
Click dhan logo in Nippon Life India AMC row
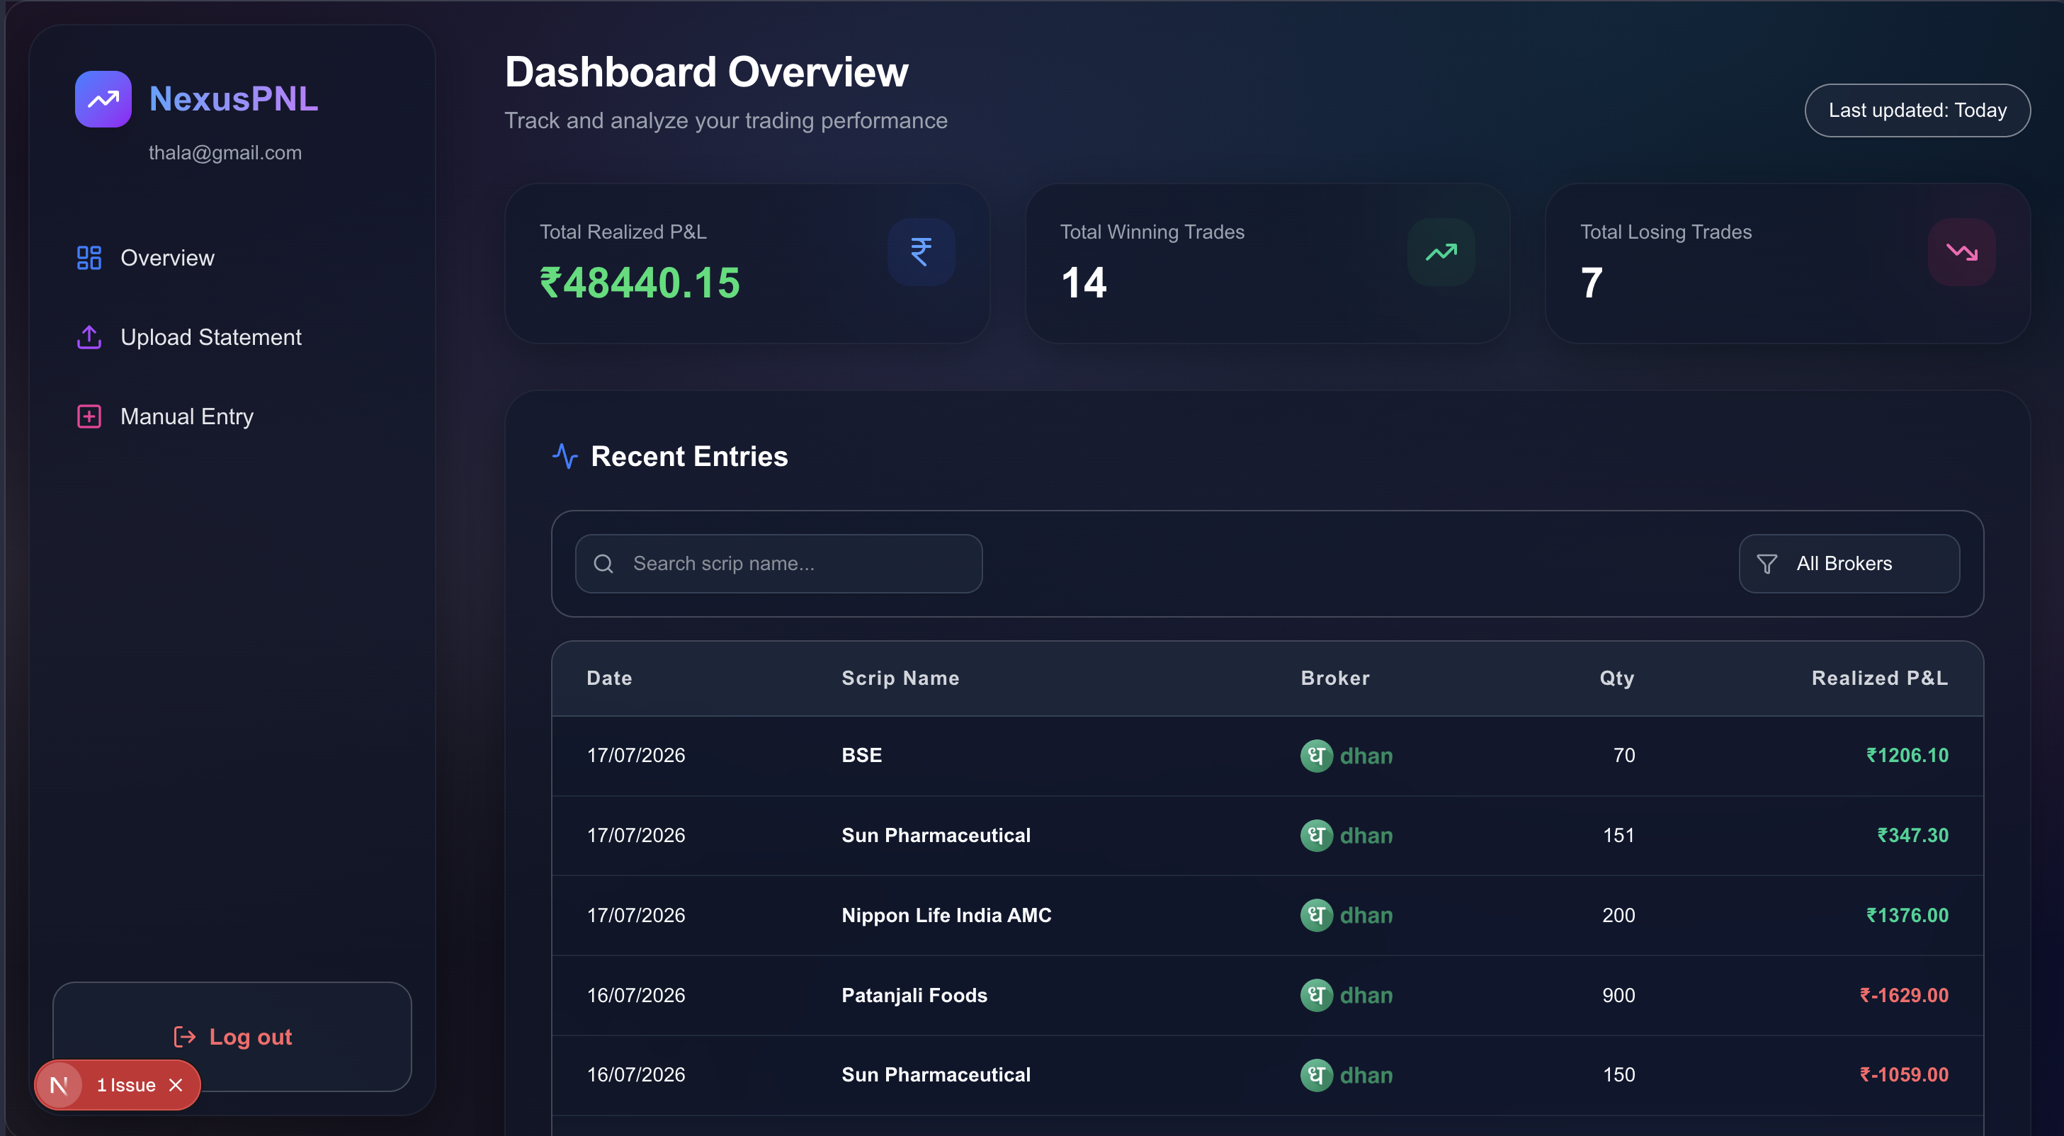tap(1346, 916)
